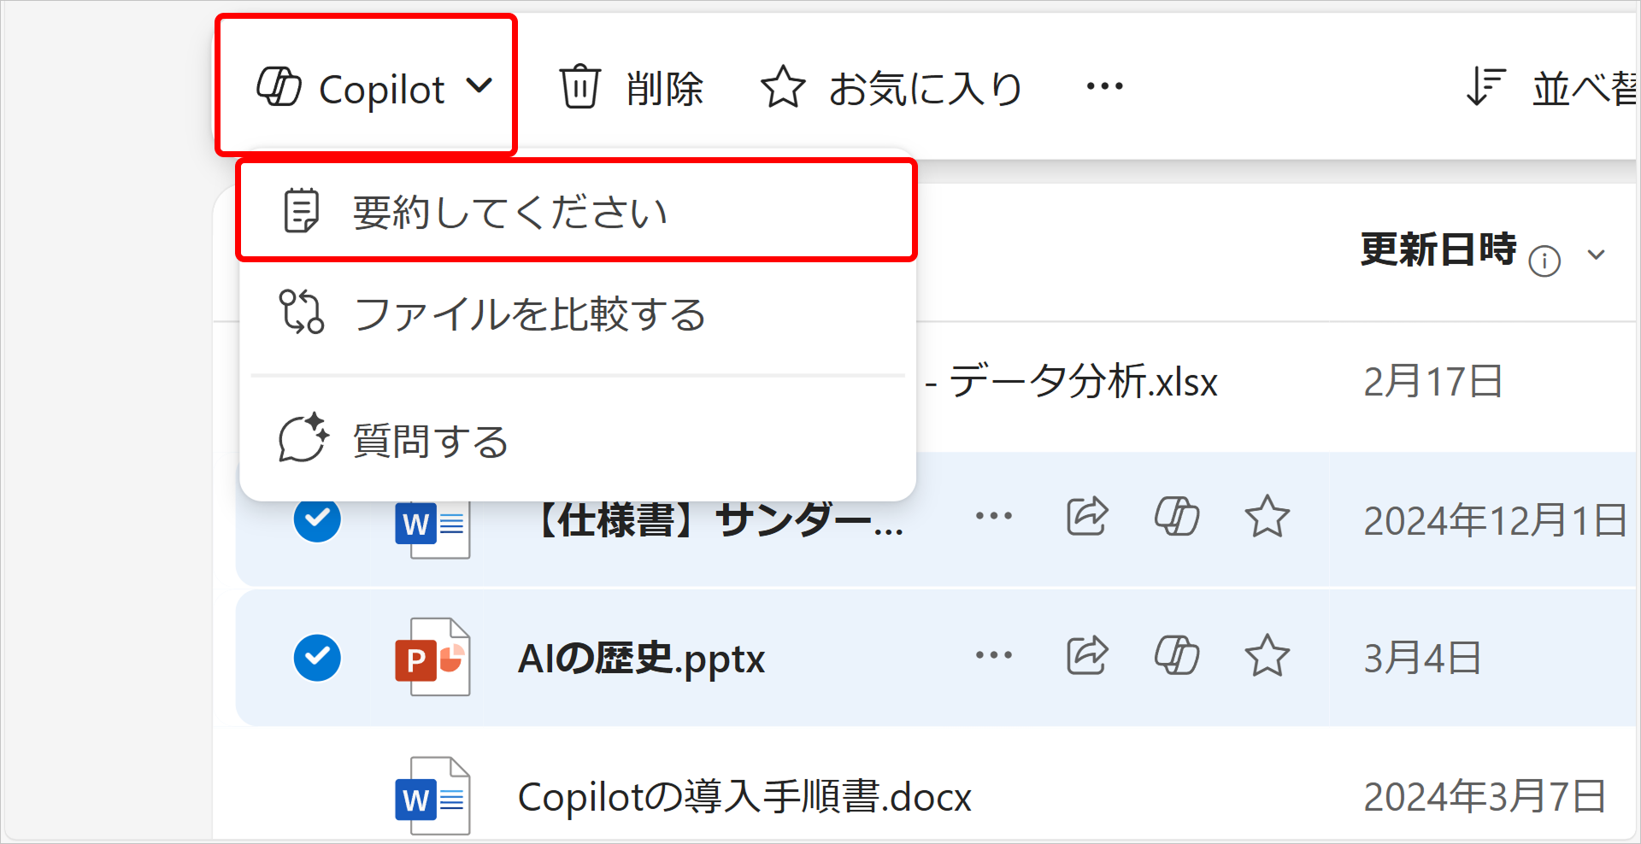Expand the 更新日時 column chevron
This screenshot has width=1641, height=844.
pos(1596,255)
